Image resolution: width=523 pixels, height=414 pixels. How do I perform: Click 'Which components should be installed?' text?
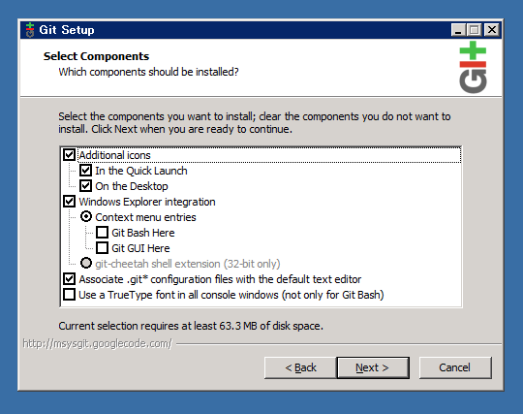coord(149,72)
